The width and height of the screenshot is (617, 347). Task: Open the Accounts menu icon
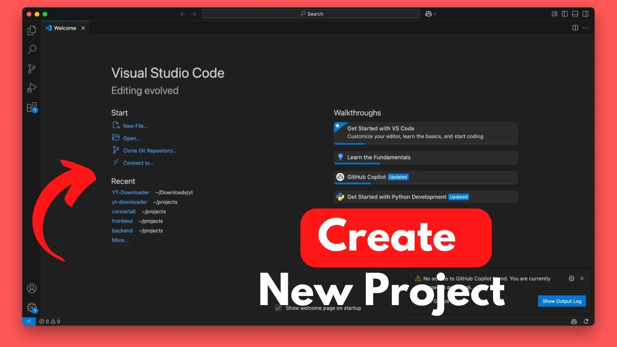(32, 288)
